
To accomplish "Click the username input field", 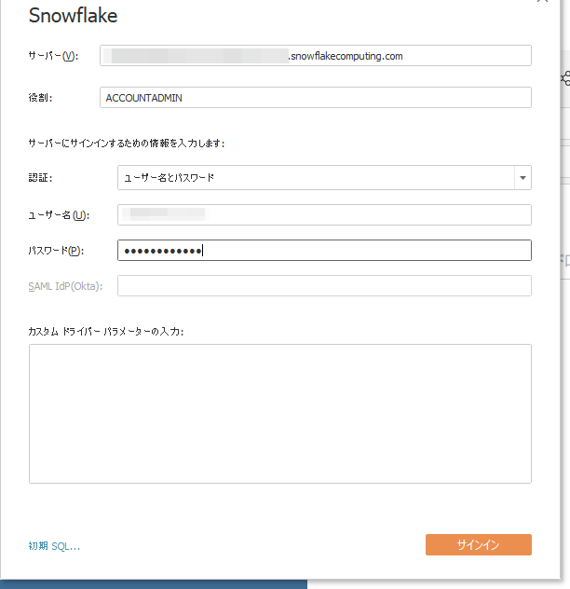I will (x=324, y=215).
